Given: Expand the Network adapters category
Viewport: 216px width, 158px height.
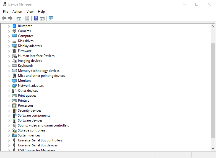Looking at the screenshot, I should pyautogui.click(x=9, y=86).
